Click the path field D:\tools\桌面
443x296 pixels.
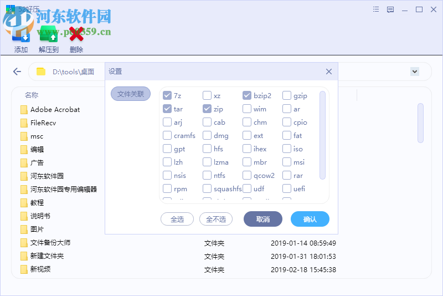[x=74, y=72]
